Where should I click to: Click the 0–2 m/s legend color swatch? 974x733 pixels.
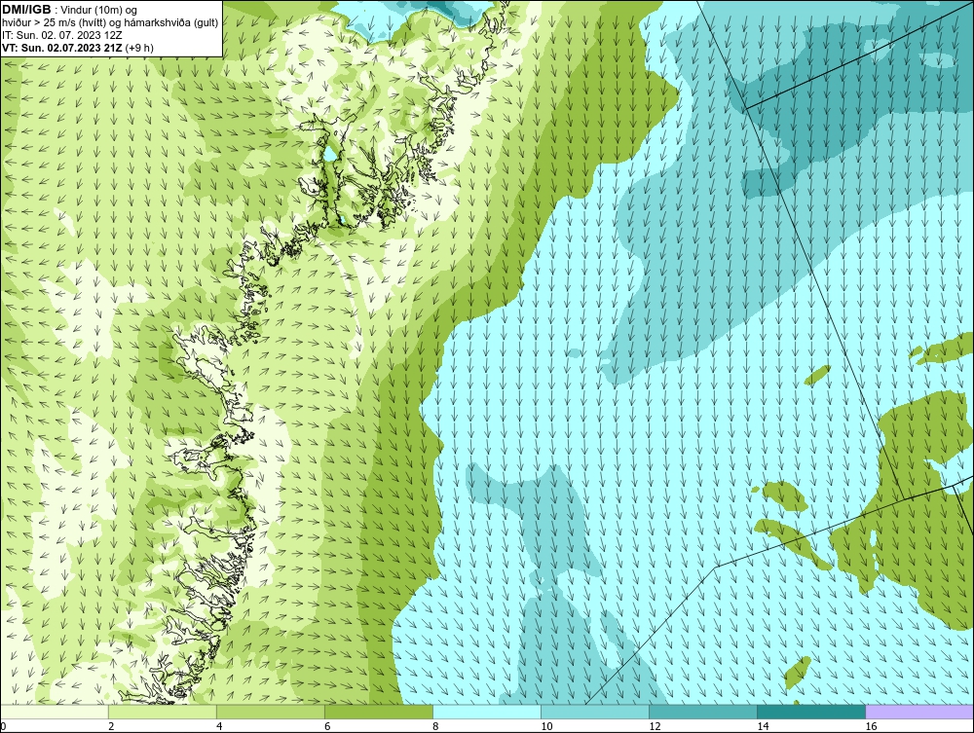coord(55,712)
